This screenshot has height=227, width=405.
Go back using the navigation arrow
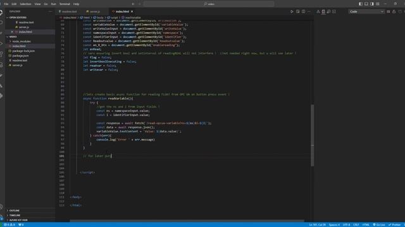click(x=133, y=4)
